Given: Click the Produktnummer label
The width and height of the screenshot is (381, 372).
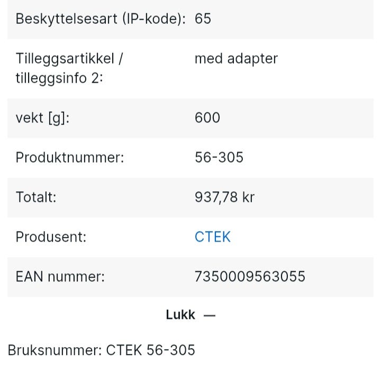Looking at the screenshot, I should tap(70, 157).
